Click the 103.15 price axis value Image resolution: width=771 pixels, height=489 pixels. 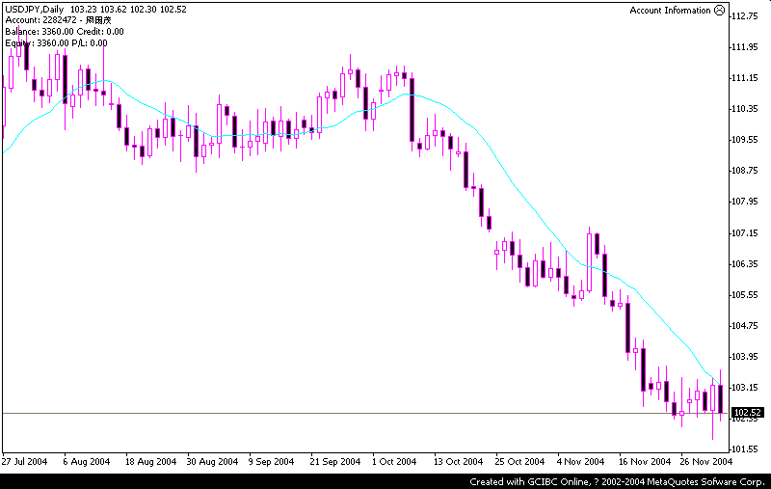pos(744,387)
